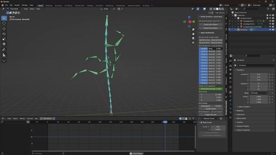Open the Pose Mode dropdown
276x155 pixels.
[x=14, y=9]
